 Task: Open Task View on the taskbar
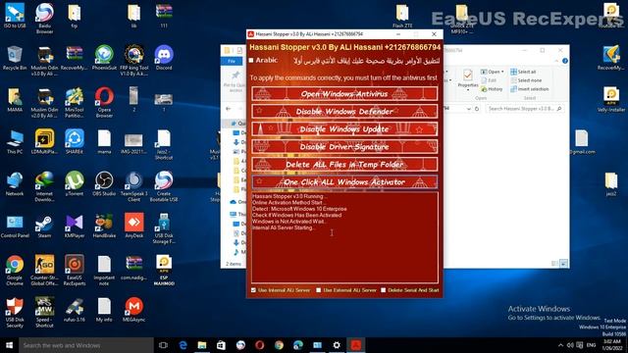(x=163, y=345)
